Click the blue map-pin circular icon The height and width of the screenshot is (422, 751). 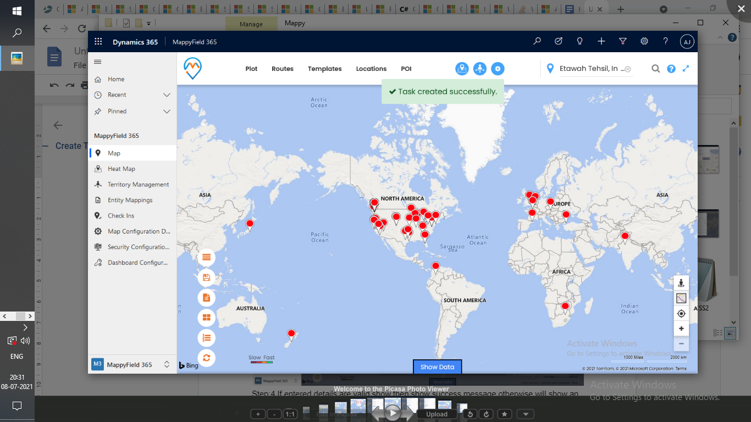pos(462,69)
